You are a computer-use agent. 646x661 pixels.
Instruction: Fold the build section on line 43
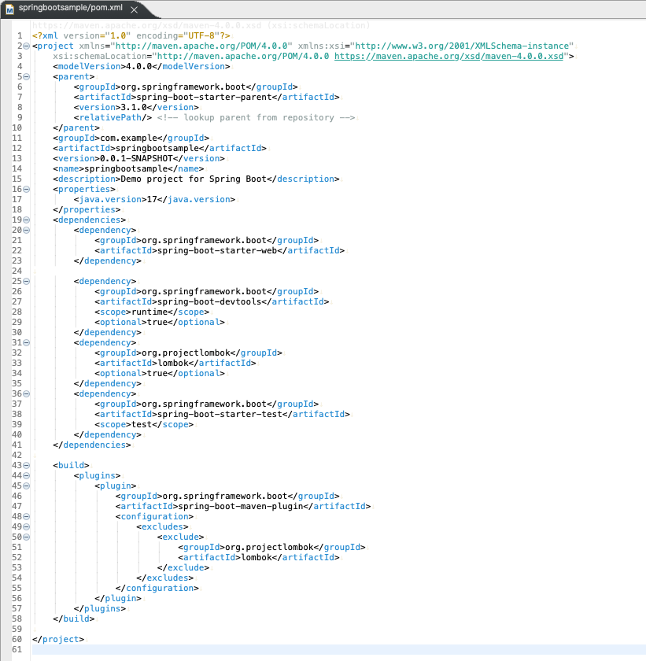(x=28, y=466)
